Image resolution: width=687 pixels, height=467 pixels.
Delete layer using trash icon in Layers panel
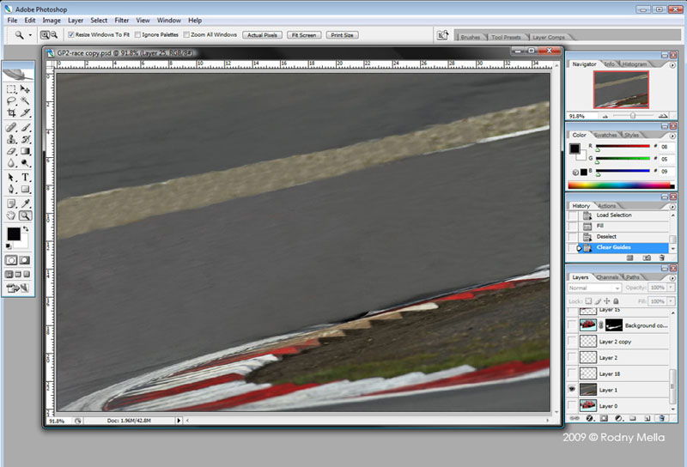tap(662, 418)
